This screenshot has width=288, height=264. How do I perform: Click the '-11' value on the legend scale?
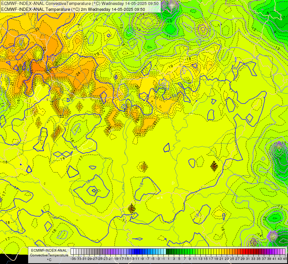tap(137, 259)
